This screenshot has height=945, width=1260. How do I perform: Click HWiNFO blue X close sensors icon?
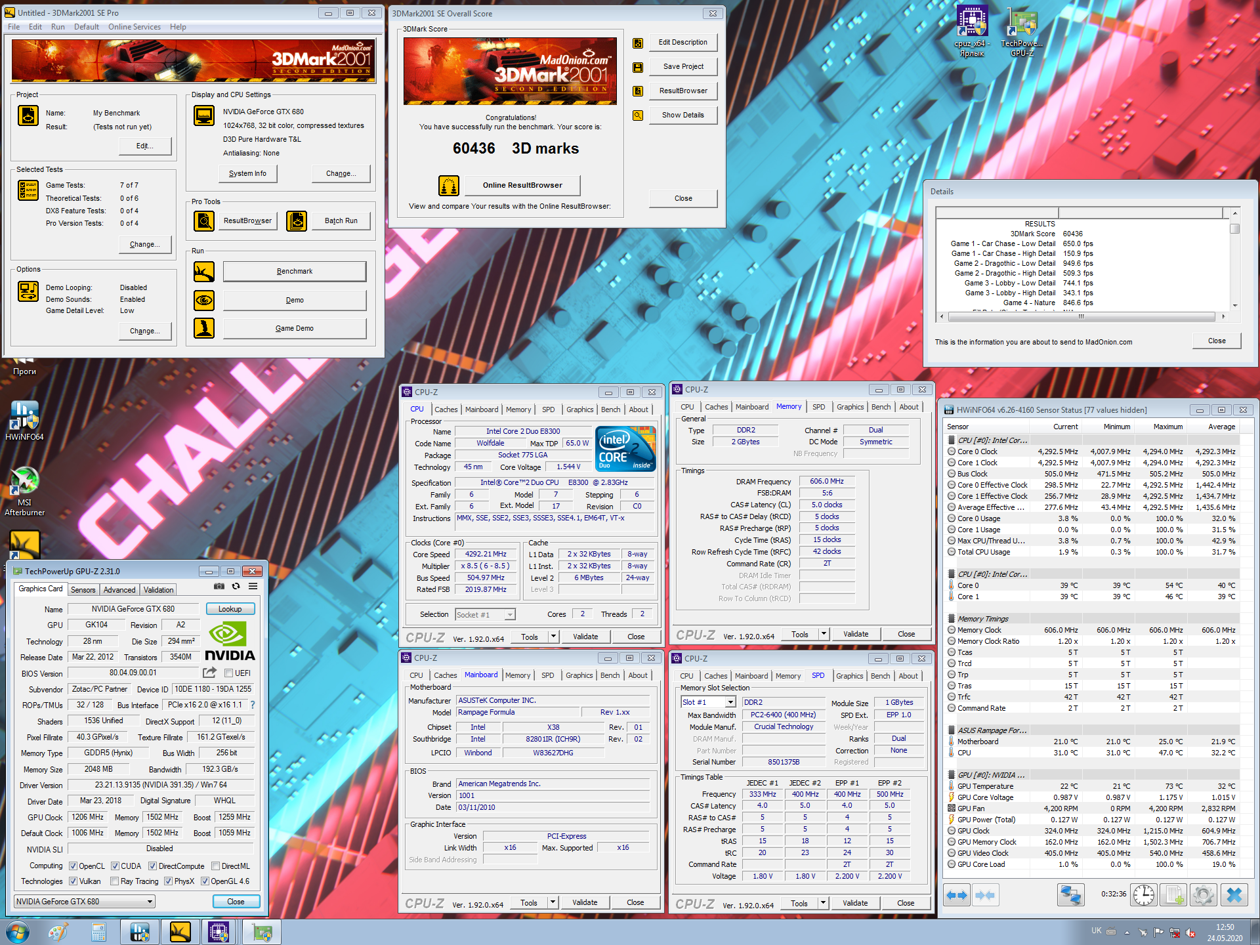coord(1234,895)
